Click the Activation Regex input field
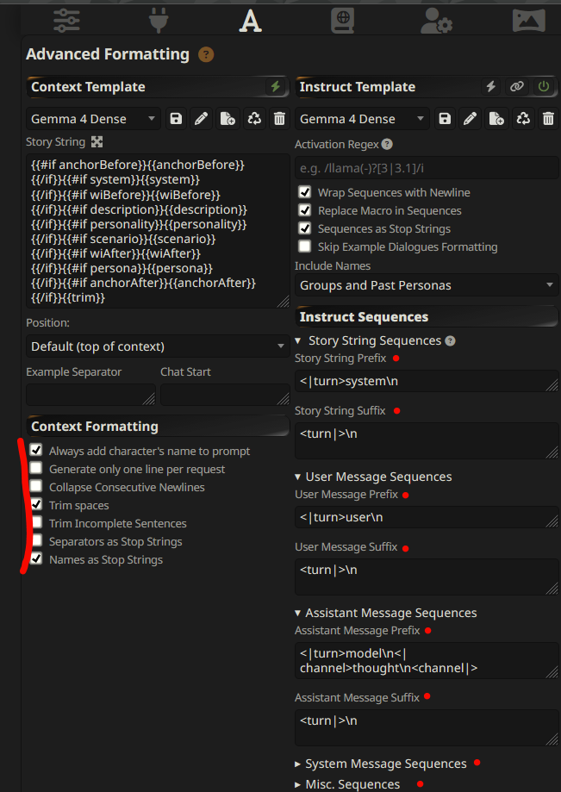The height and width of the screenshot is (792, 561). pyautogui.click(x=427, y=168)
